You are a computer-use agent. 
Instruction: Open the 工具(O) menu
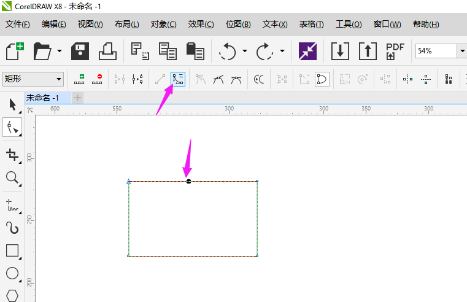[x=349, y=24]
